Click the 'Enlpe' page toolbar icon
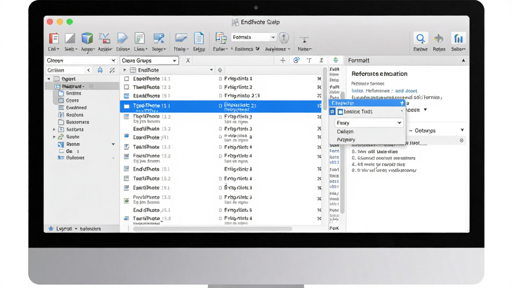Image resolution: width=512 pixels, height=288 pixels. point(199,38)
